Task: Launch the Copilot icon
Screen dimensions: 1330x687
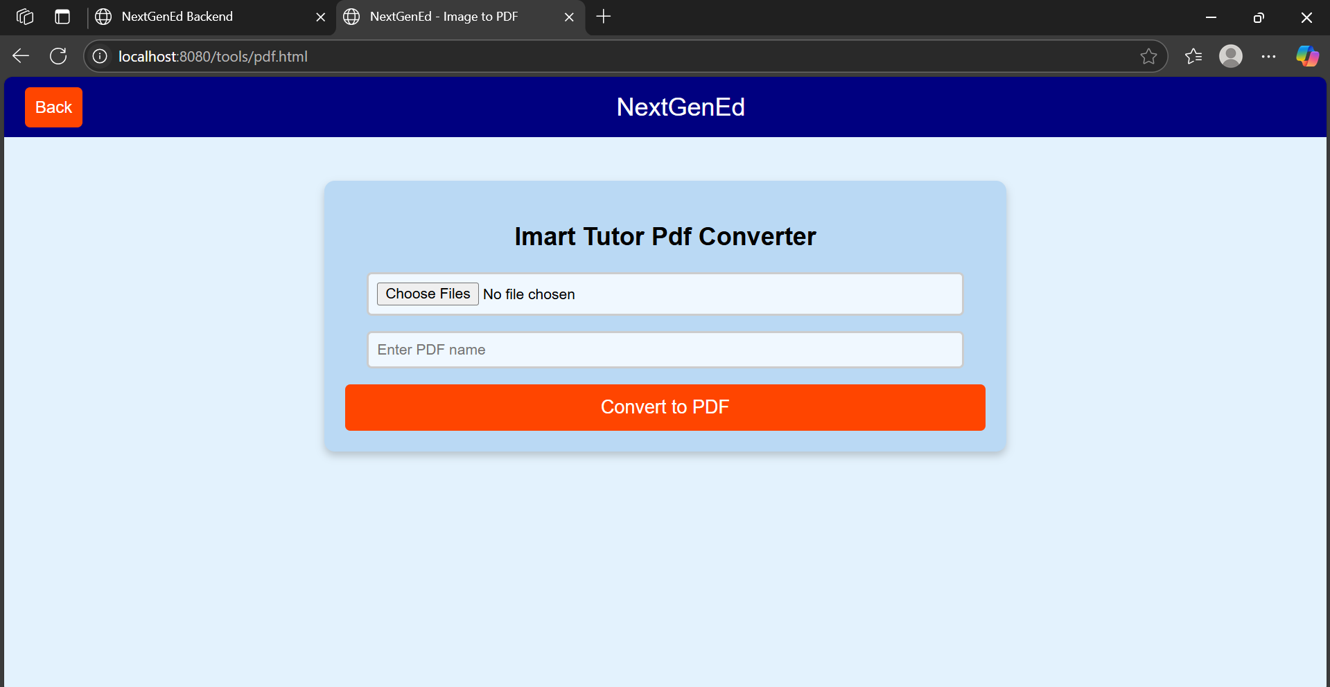Action: pos(1307,56)
